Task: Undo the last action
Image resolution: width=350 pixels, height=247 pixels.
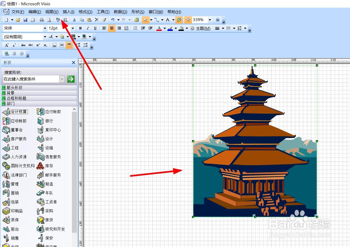Action: (113, 20)
